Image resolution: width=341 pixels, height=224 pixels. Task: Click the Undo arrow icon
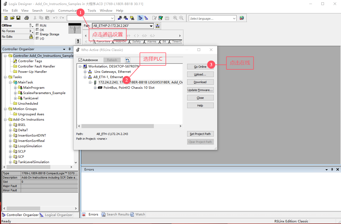tap(55, 18)
